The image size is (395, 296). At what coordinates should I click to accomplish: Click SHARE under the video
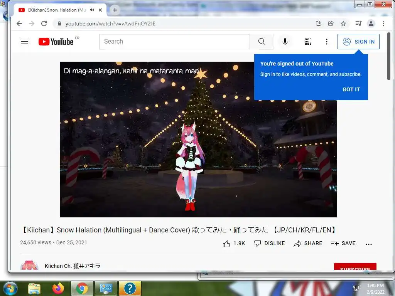(308, 244)
